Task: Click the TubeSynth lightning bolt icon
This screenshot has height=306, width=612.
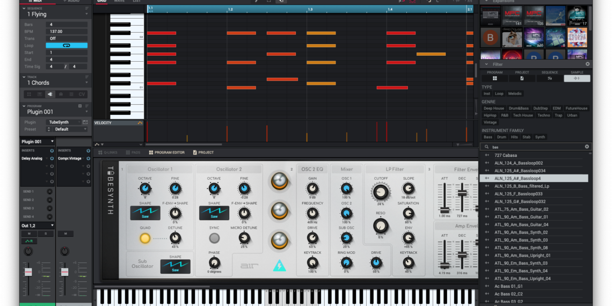Action: 280,265
